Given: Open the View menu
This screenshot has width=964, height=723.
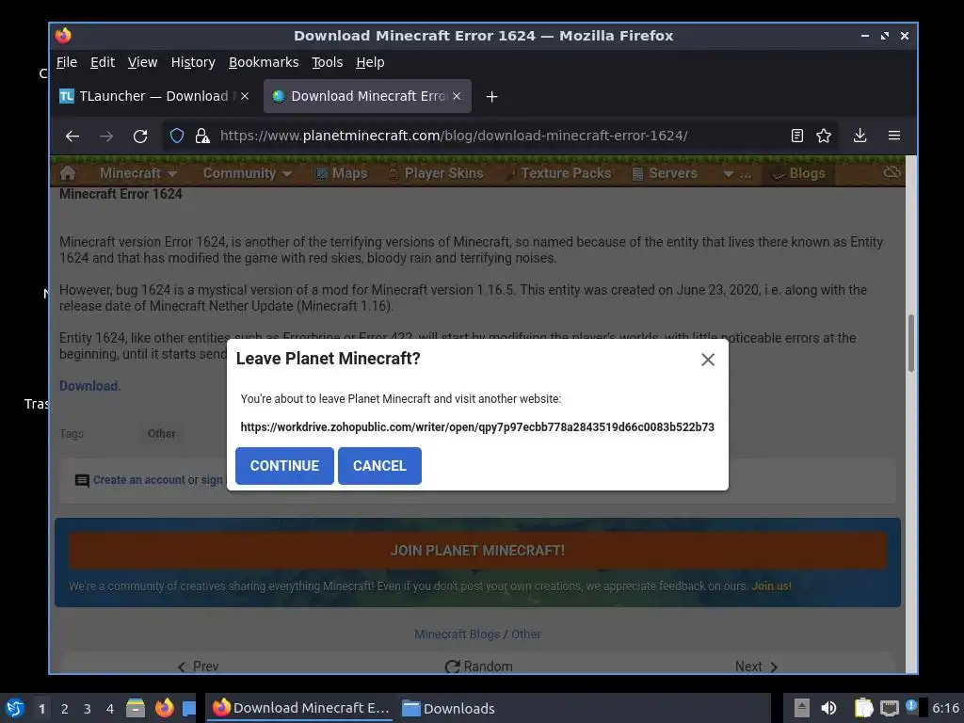Looking at the screenshot, I should pos(143,62).
